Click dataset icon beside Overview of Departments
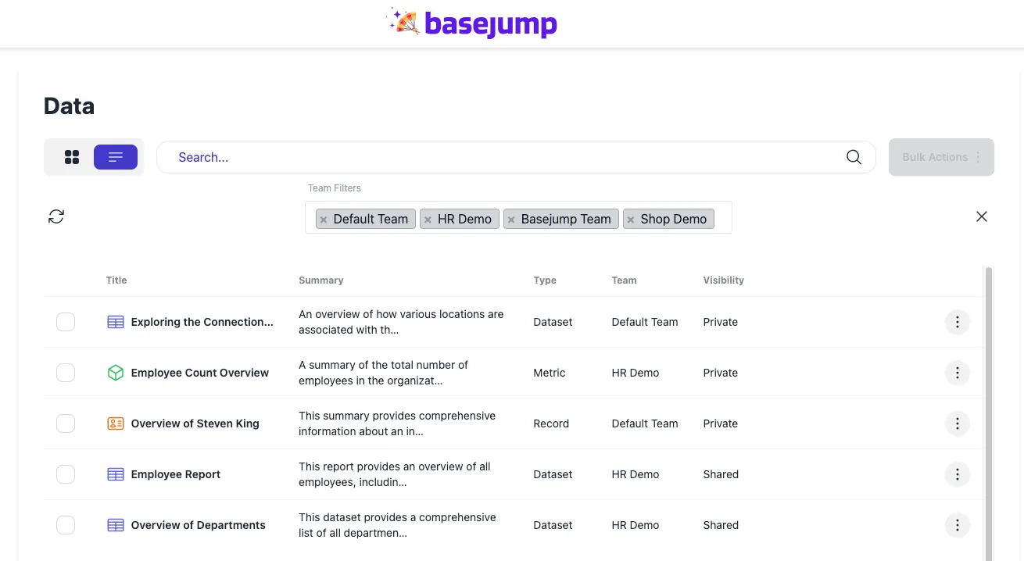Screen dimensions: 1024x561 [x=116, y=525]
